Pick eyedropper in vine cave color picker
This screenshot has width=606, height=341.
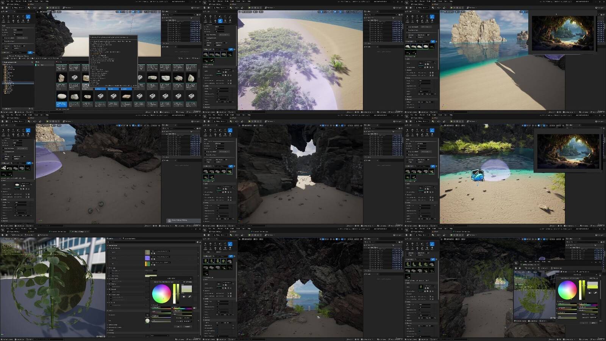point(595,292)
